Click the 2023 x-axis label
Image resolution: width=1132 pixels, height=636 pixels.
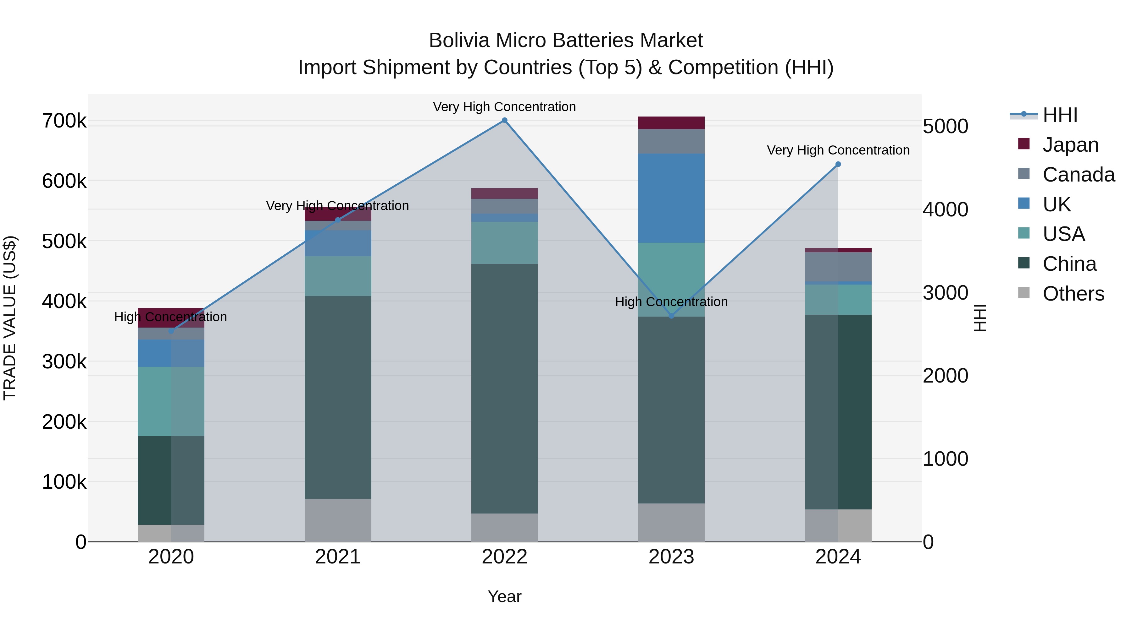click(x=671, y=557)
